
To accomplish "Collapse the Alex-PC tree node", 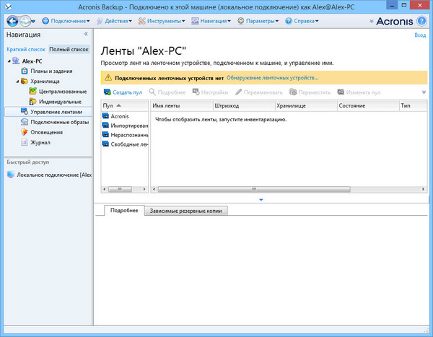I will (7, 61).
